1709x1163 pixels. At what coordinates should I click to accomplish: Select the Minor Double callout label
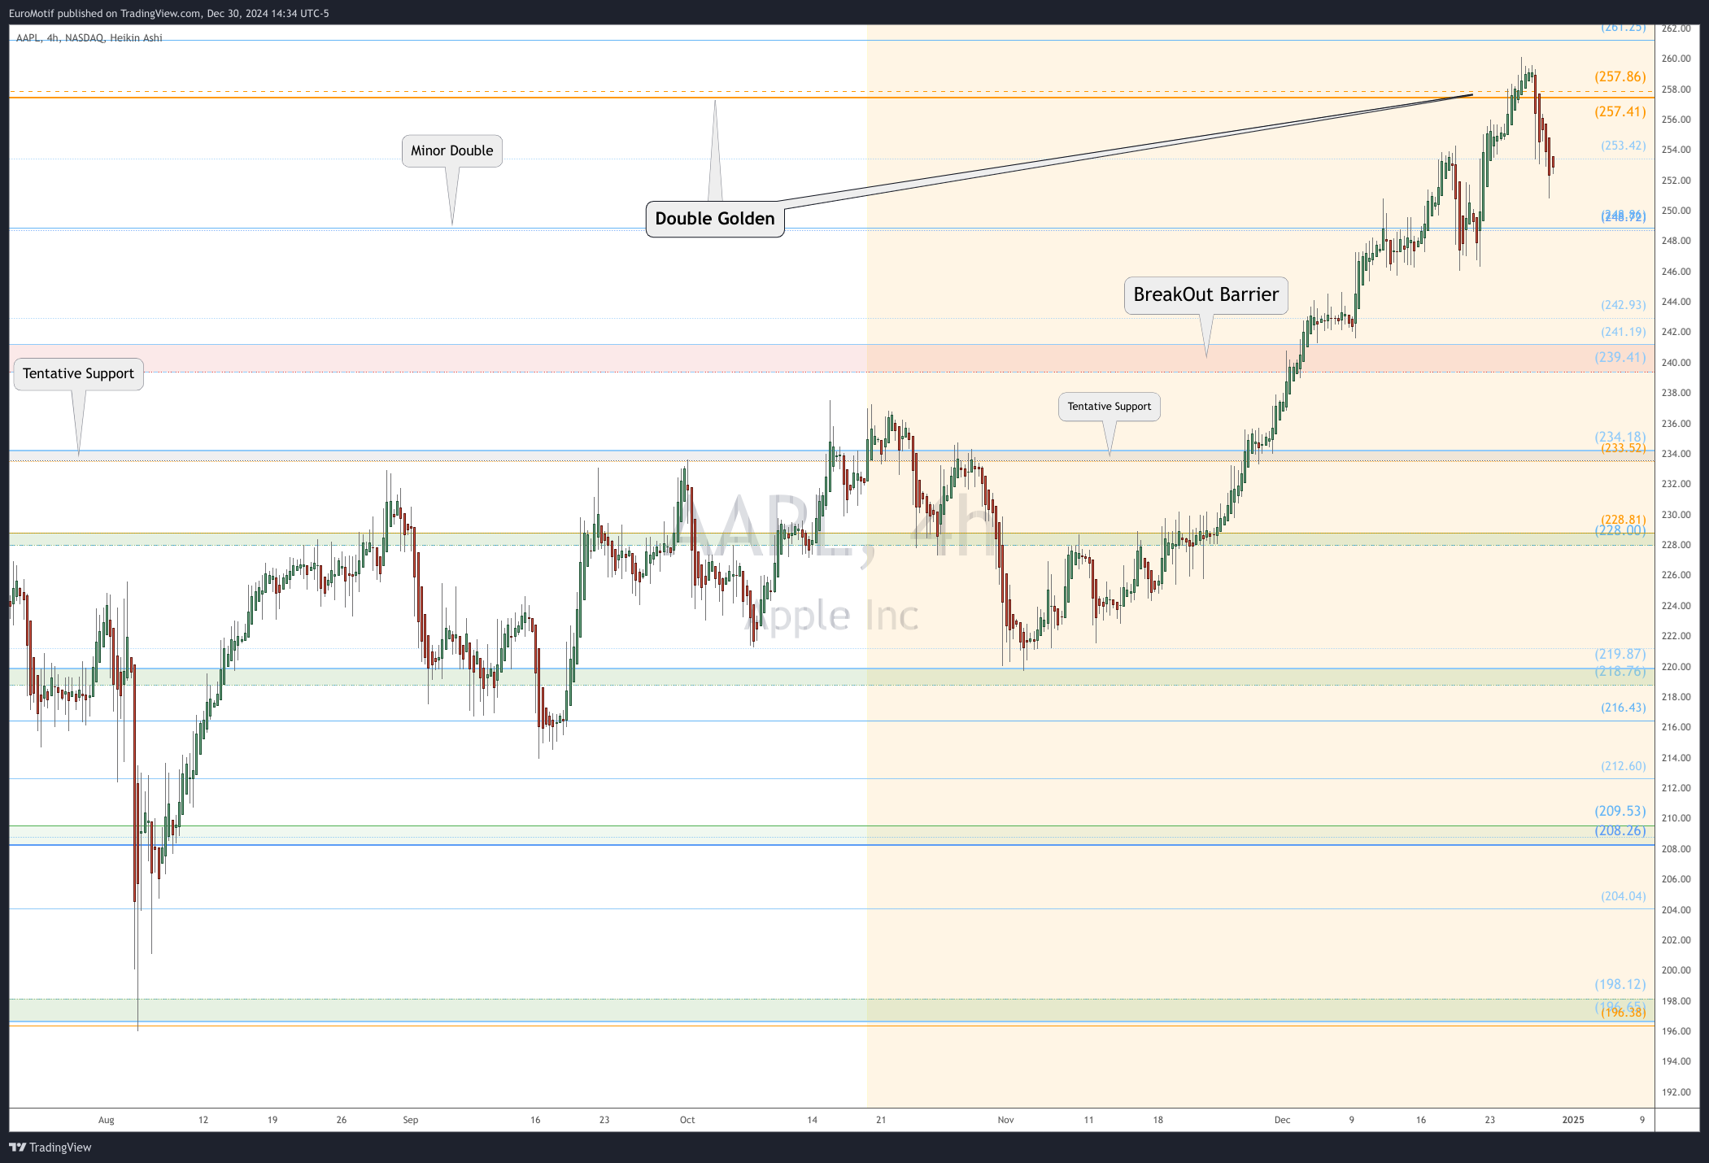click(452, 150)
